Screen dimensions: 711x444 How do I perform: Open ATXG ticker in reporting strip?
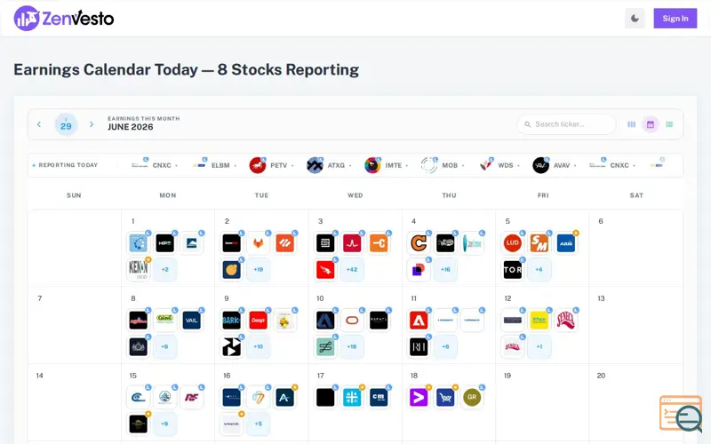329,165
